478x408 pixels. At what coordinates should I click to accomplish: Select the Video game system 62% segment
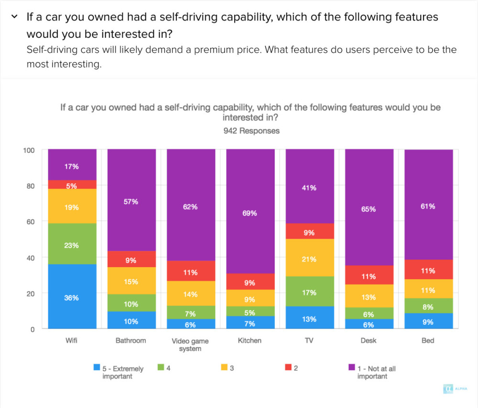[191, 205]
